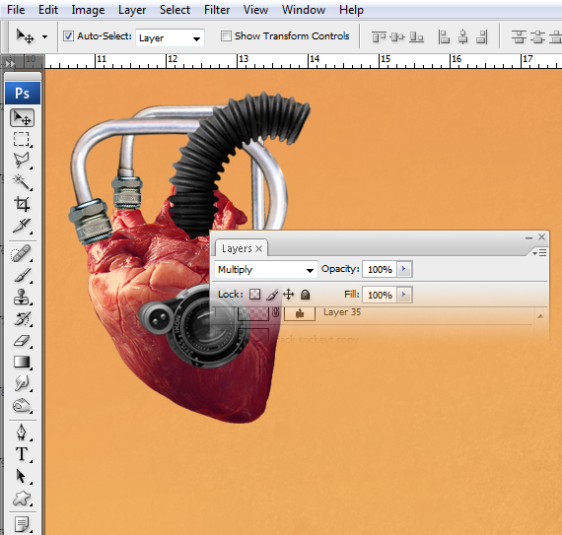Select the Horizontal Type tool
The width and height of the screenshot is (562, 535).
(22, 454)
